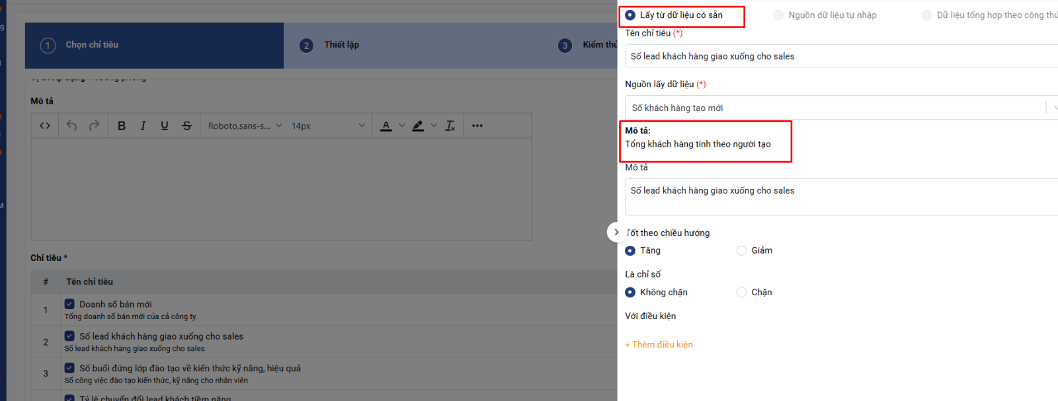Uncheck the 'Doanh số bán mới' checkbox
1058x401 pixels.
pos(69,304)
